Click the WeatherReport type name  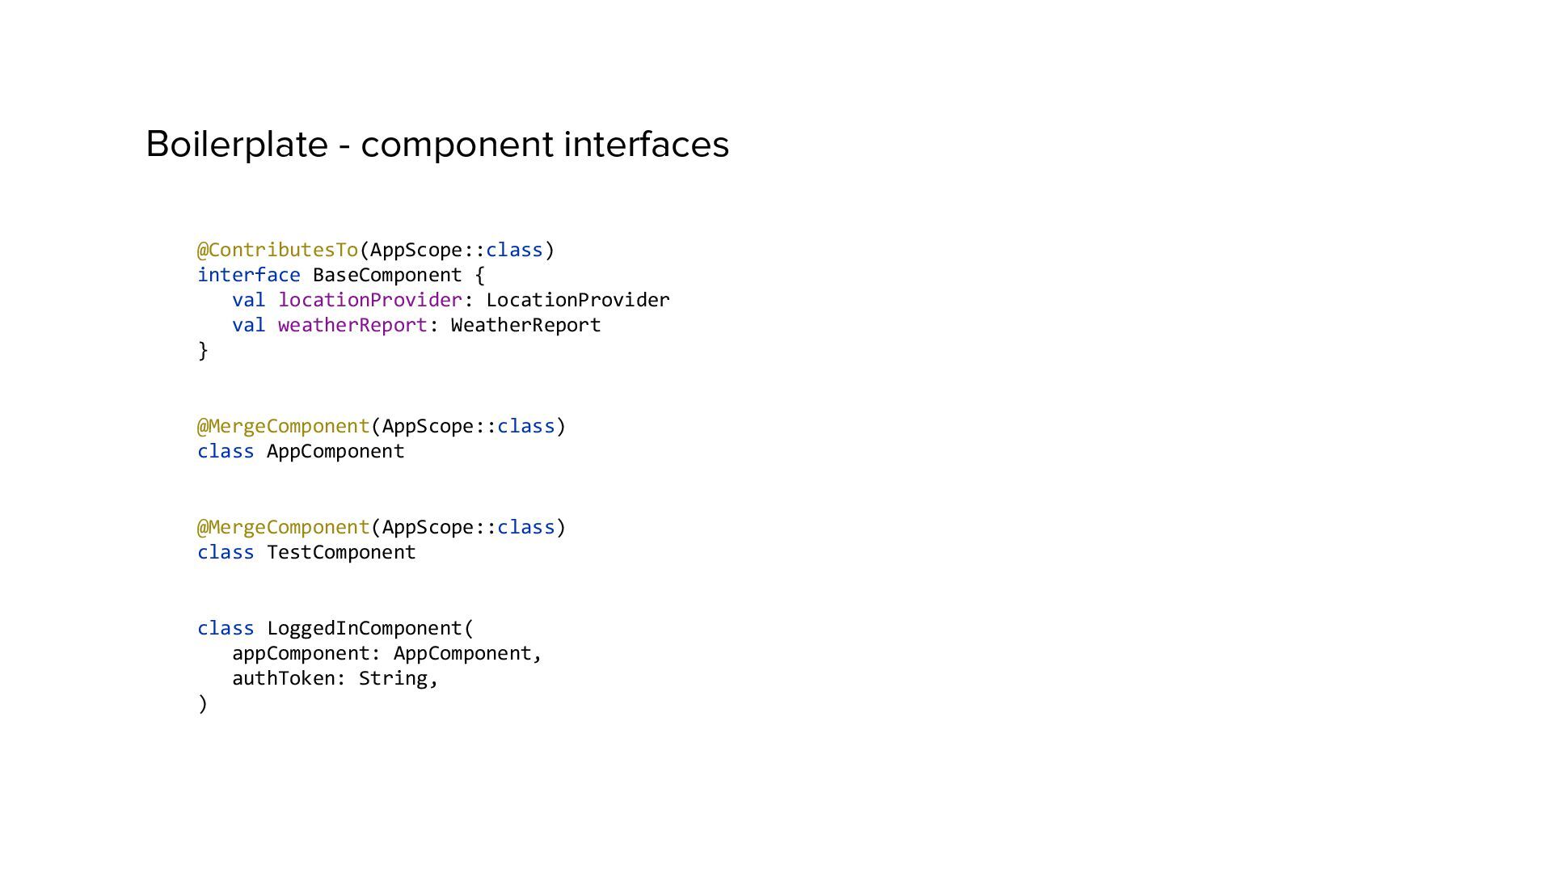(x=525, y=325)
